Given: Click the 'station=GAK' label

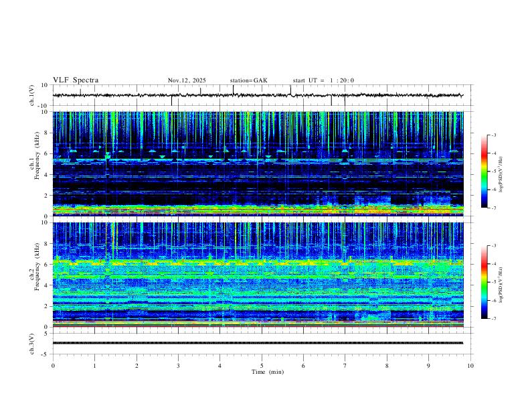Looking at the screenshot, I should pos(249,80).
